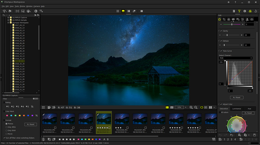260x145 pixels.
Task: Select the crop tool in Edit panel
Action: point(224,19)
